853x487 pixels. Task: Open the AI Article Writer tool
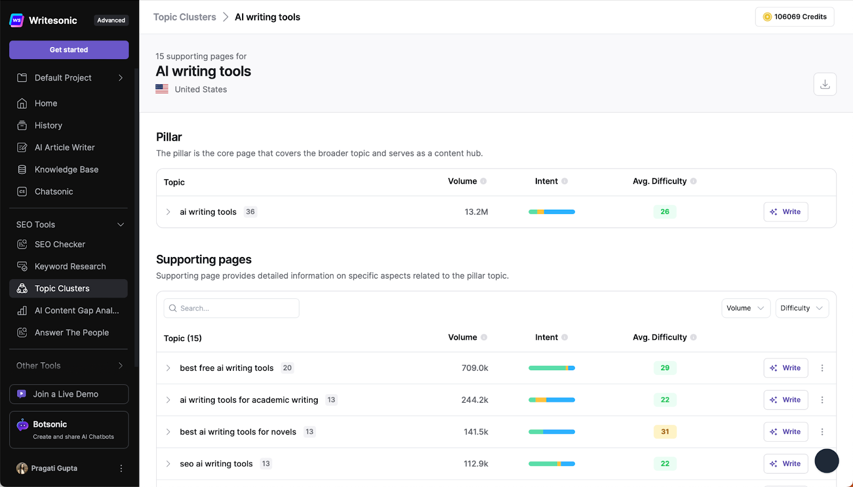[x=64, y=147]
